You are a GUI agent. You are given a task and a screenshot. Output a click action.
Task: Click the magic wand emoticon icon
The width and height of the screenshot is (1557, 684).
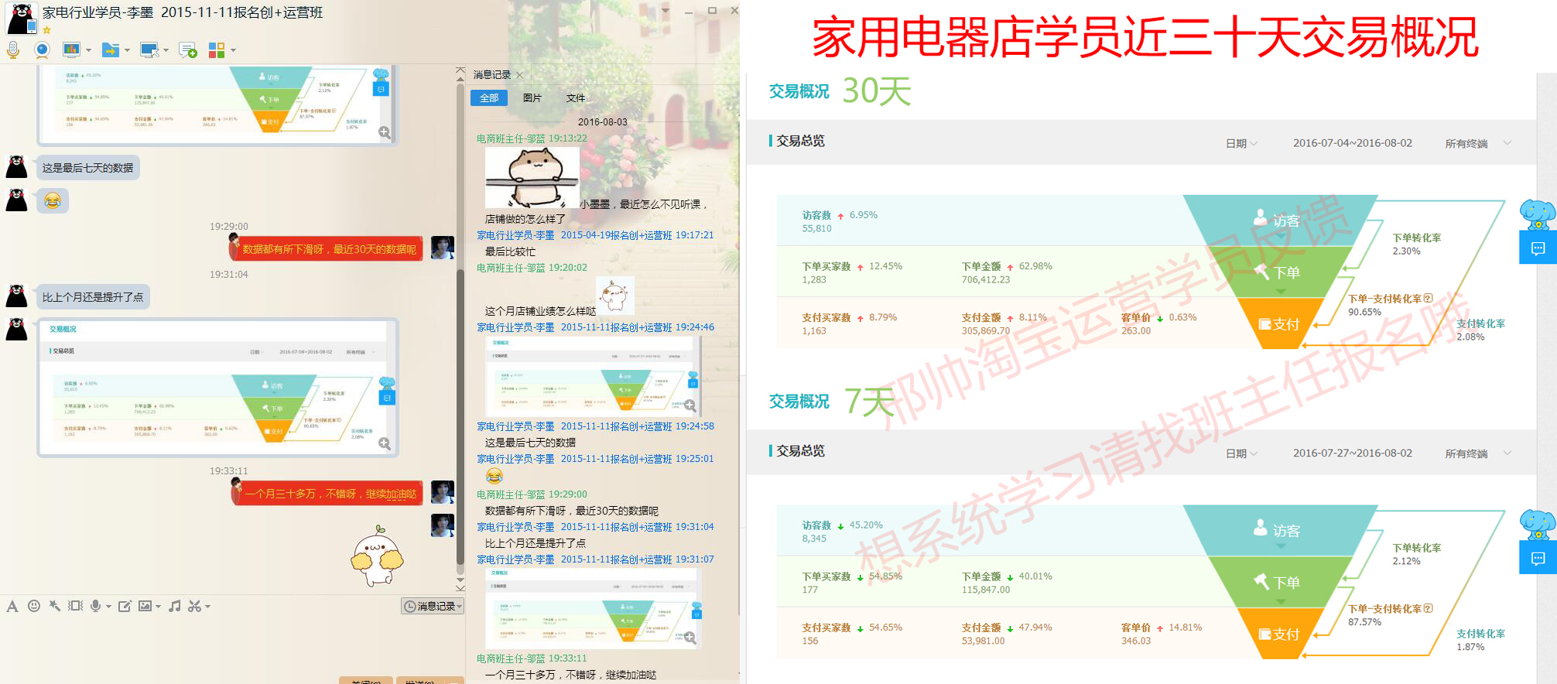tap(54, 606)
